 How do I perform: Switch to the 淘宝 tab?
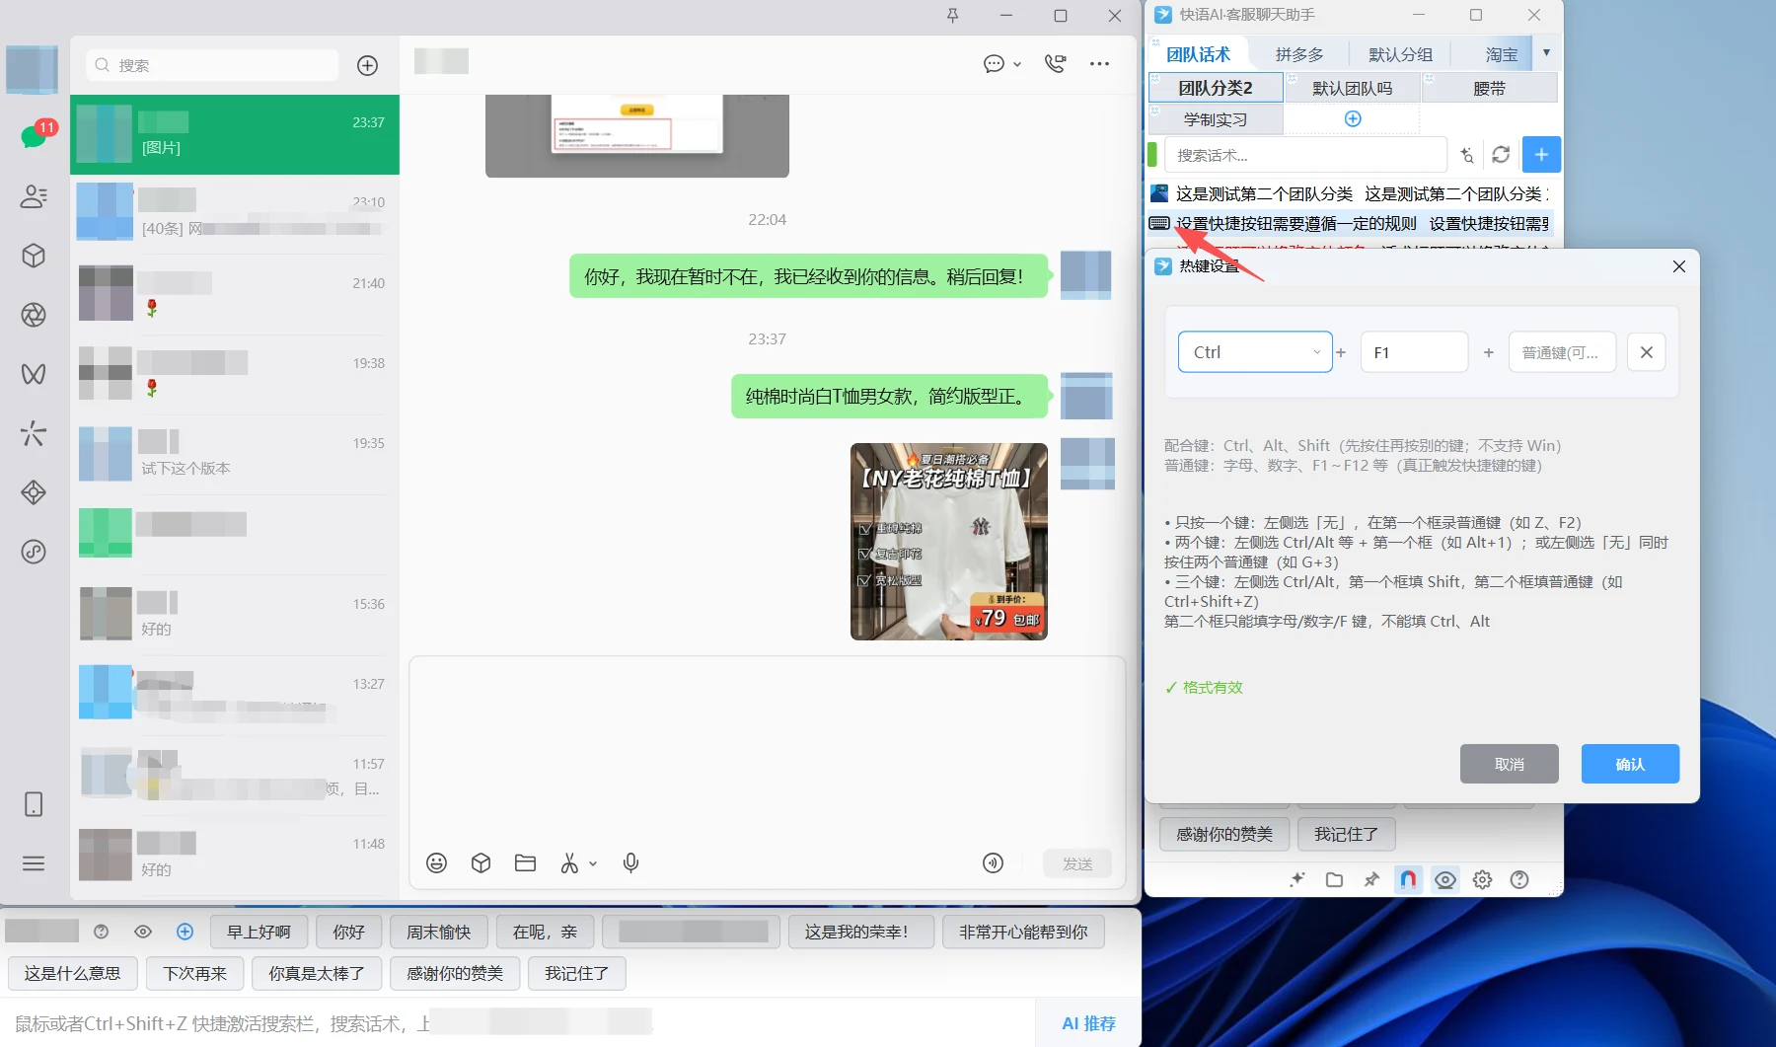[x=1502, y=54]
